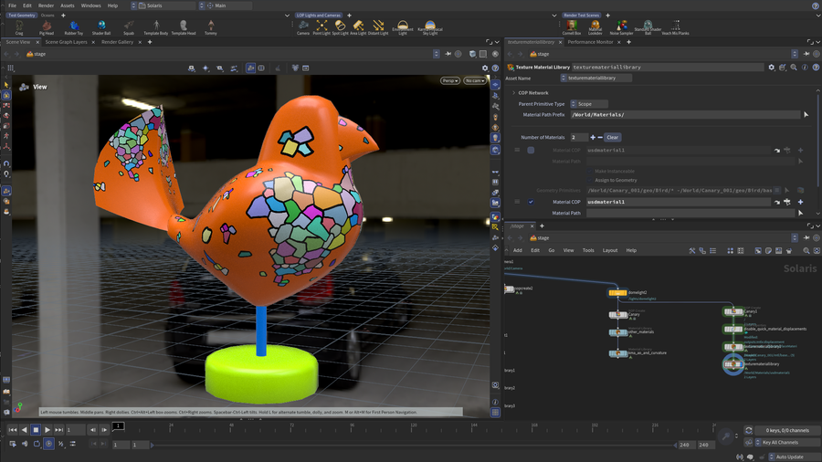Toggle Assign to Geometry checkbox
Image resolution: width=822 pixels, height=462 pixels.
590,180
